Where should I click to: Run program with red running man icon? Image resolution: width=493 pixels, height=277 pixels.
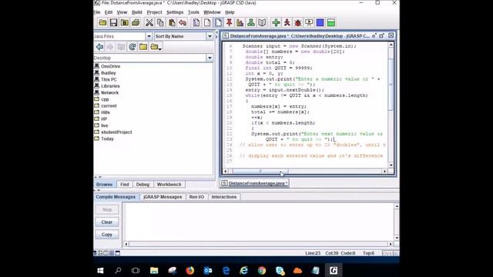pos(287,22)
